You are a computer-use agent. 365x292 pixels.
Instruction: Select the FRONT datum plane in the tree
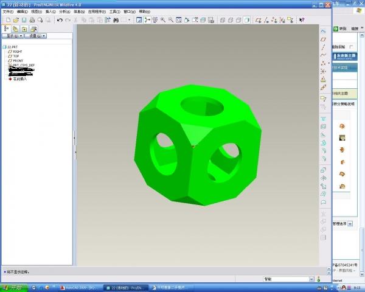click(16, 61)
